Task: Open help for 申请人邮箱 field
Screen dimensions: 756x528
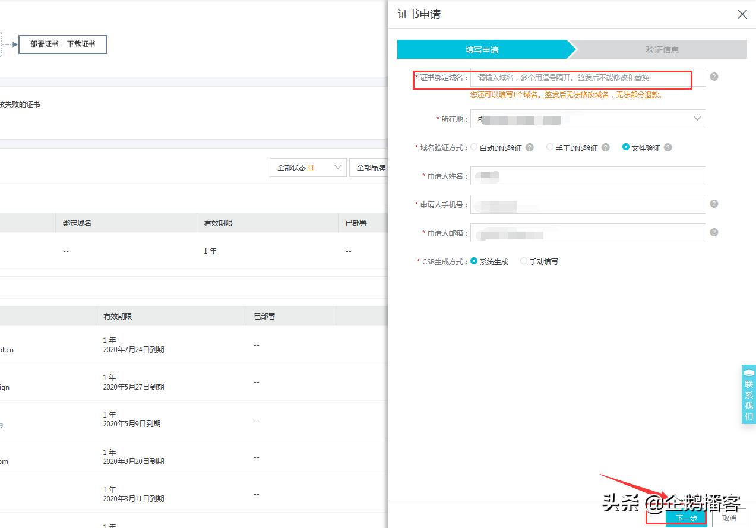Action: coord(714,232)
